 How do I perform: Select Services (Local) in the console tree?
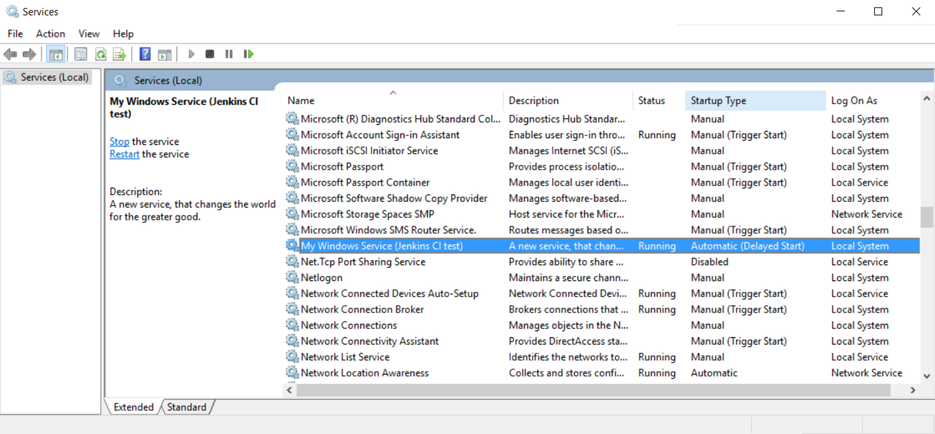(54, 77)
